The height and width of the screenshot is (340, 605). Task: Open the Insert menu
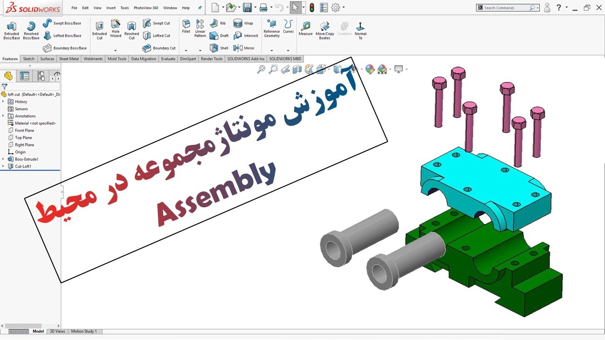pyautogui.click(x=111, y=8)
